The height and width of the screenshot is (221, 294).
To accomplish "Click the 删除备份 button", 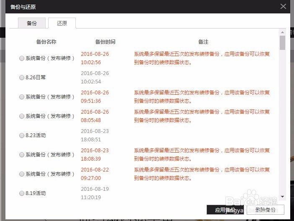I will [x=266, y=210].
